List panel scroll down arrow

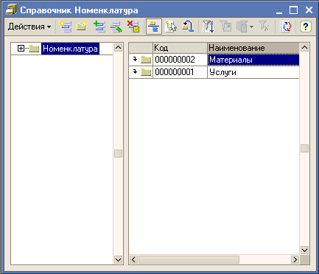(x=304, y=250)
